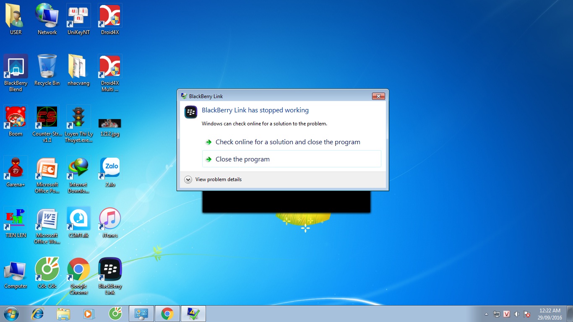Viewport: 573px width, 322px height.
Task: Open the network status tray icon
Action: (497, 314)
